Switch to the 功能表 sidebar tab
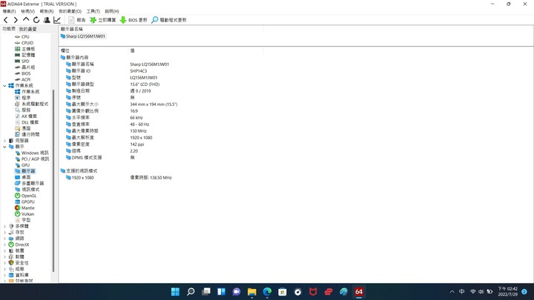Image resolution: width=534 pixels, height=300 pixels. tap(9, 29)
